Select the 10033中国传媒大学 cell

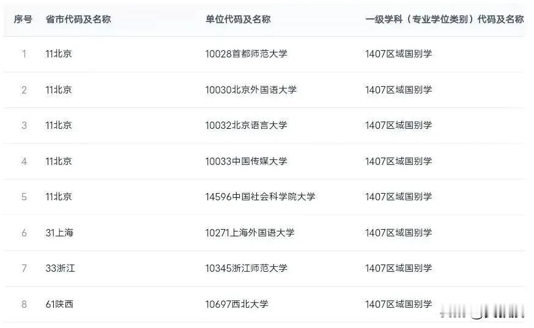coord(247,161)
